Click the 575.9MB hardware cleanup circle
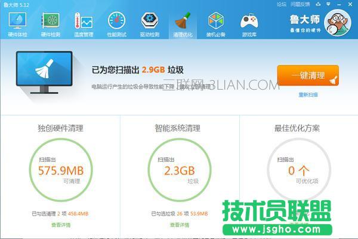This screenshot has width=358, height=239. [x=60, y=170]
